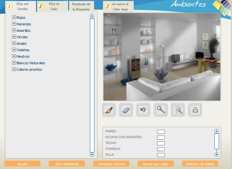Screen dimensions: 232x169
Task: Click the Blancos Naturales label text
Action: pos(31,63)
